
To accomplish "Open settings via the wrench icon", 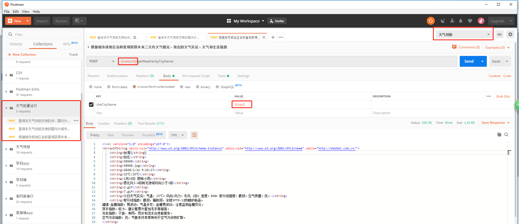I will point(452,21).
